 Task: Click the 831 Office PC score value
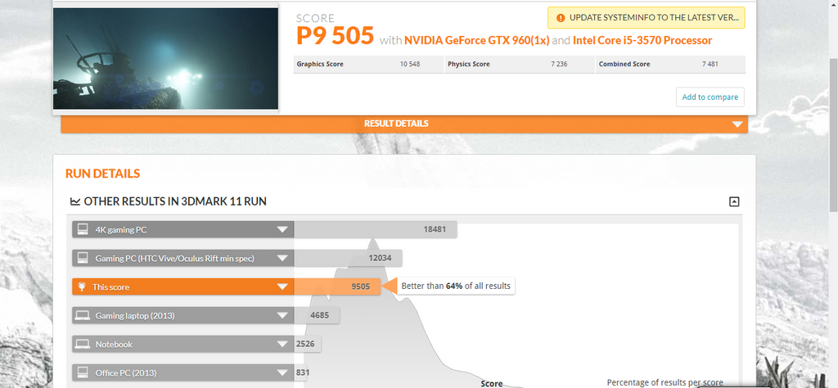[302, 372]
